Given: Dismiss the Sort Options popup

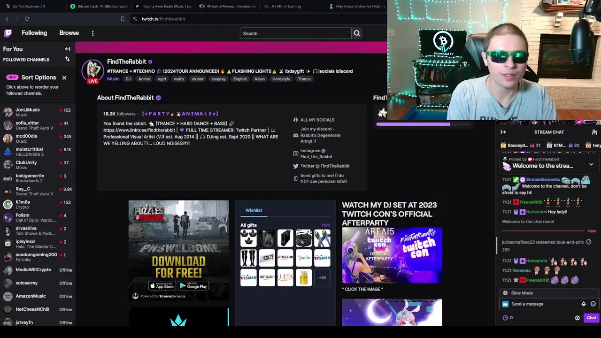Looking at the screenshot, I should 64,77.
